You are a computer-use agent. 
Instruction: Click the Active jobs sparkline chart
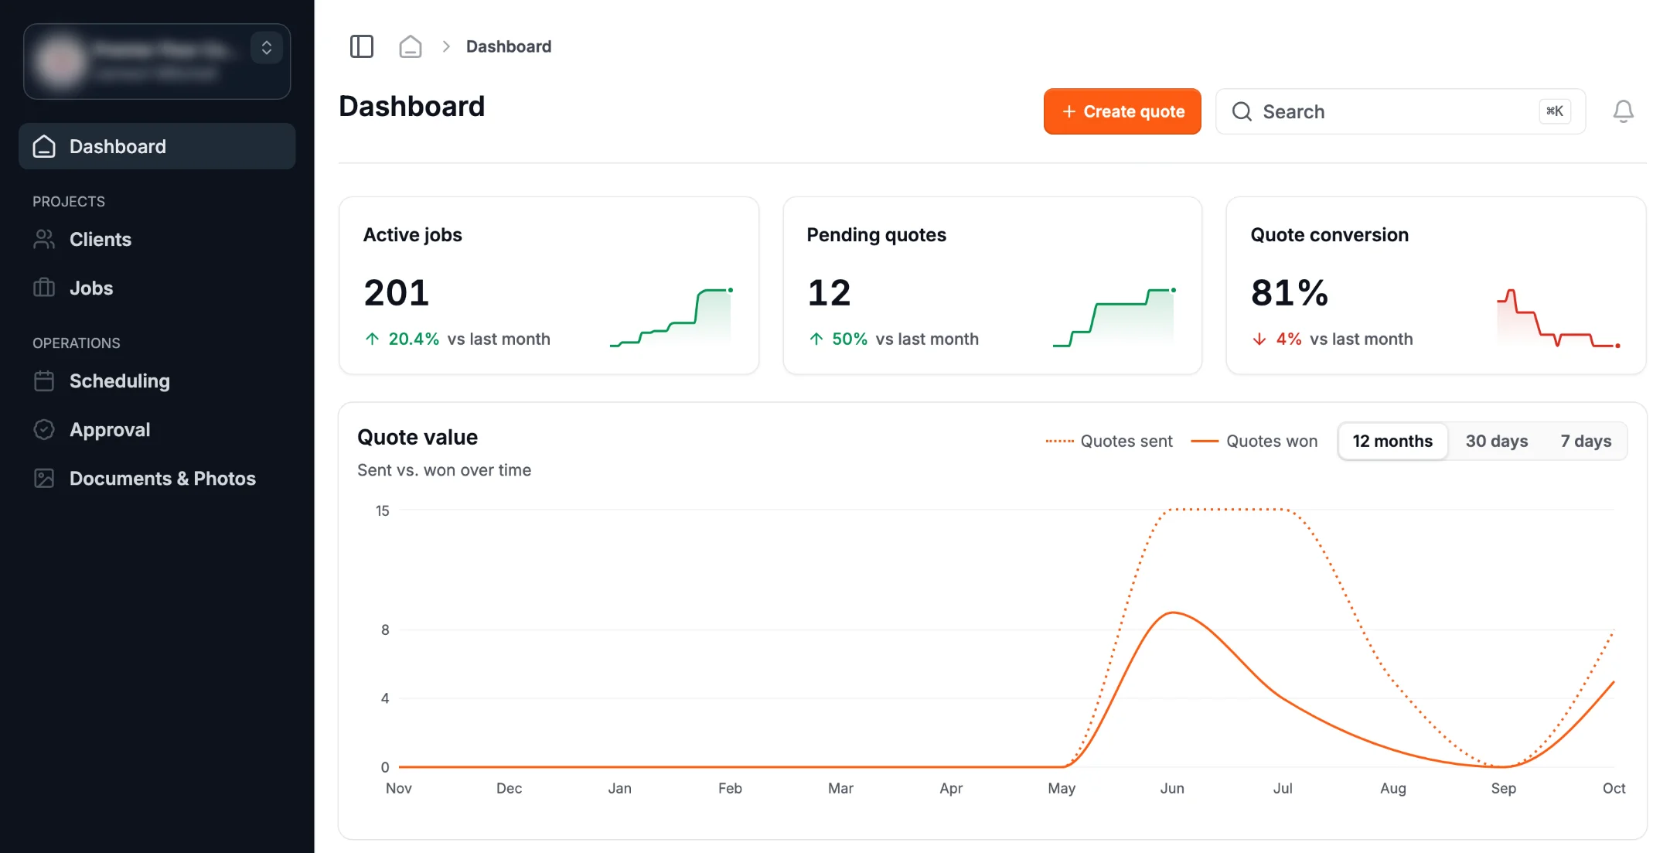(671, 317)
